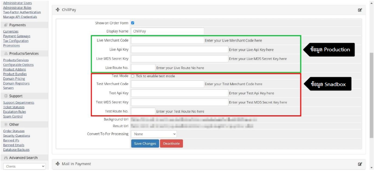The image size is (374, 171).
Task: Click the page vertical scrollbar thumb
Action: [371, 95]
